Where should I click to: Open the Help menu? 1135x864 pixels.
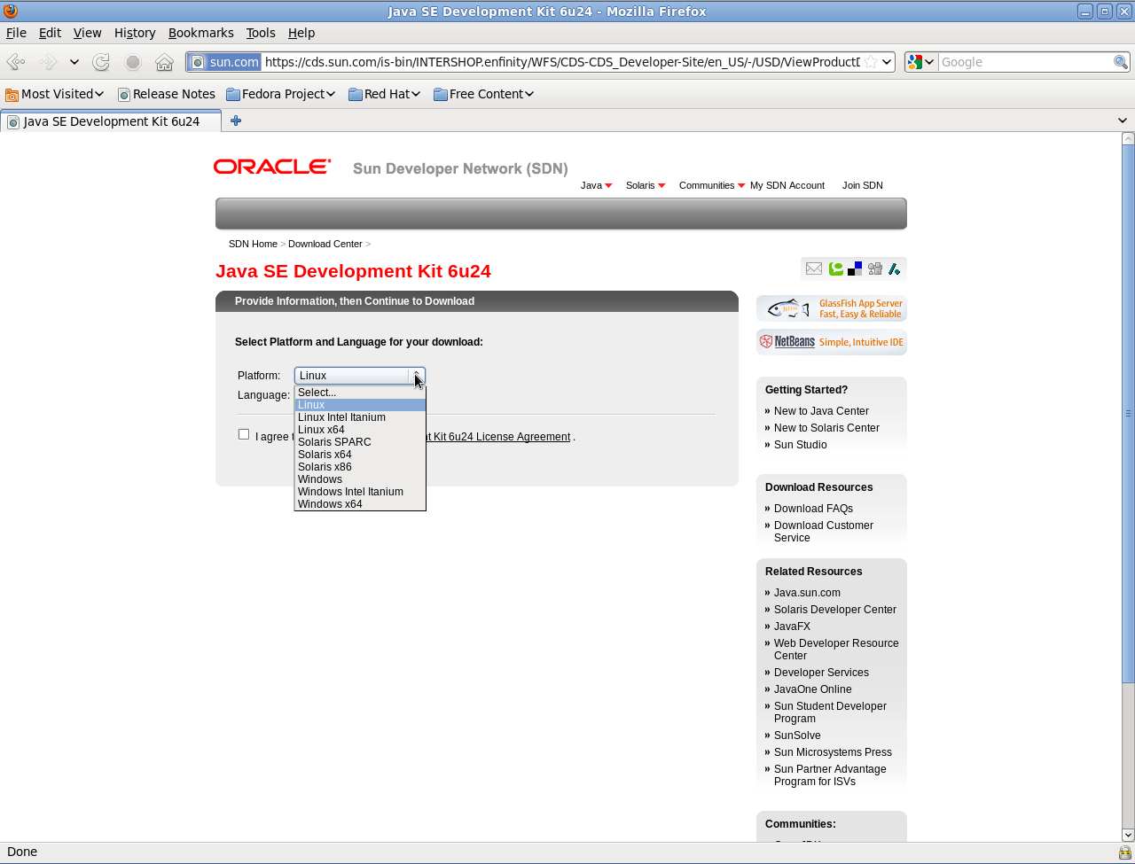point(301,33)
